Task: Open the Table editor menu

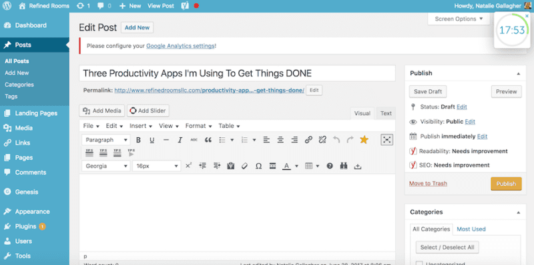Action: pos(229,126)
